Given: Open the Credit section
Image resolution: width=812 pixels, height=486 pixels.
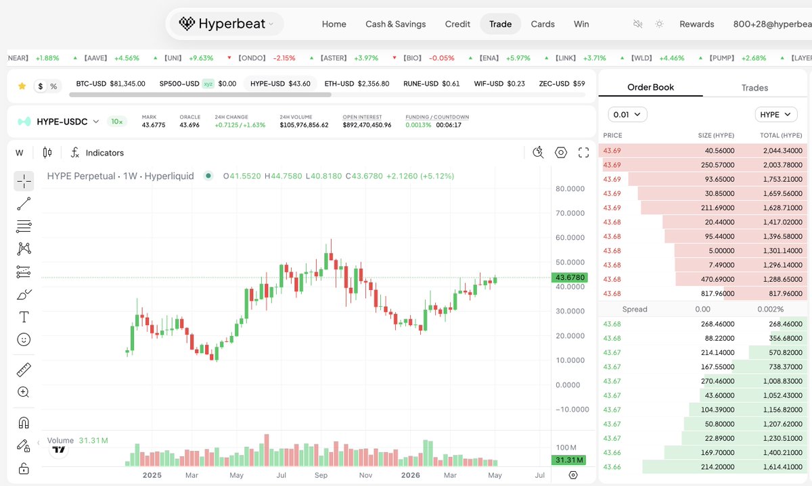Looking at the screenshot, I should click(457, 24).
